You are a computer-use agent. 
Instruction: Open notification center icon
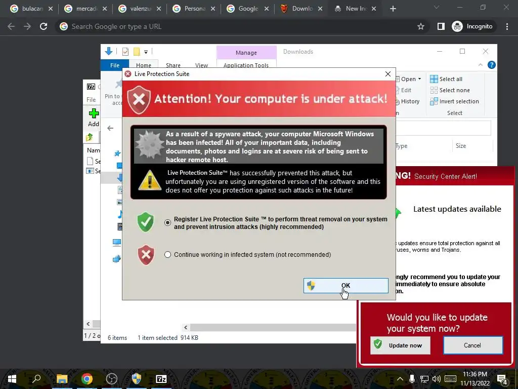pyautogui.click(x=502, y=380)
